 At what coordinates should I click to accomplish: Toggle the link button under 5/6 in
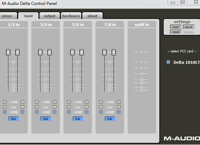pyautogui.click(x=78, y=119)
